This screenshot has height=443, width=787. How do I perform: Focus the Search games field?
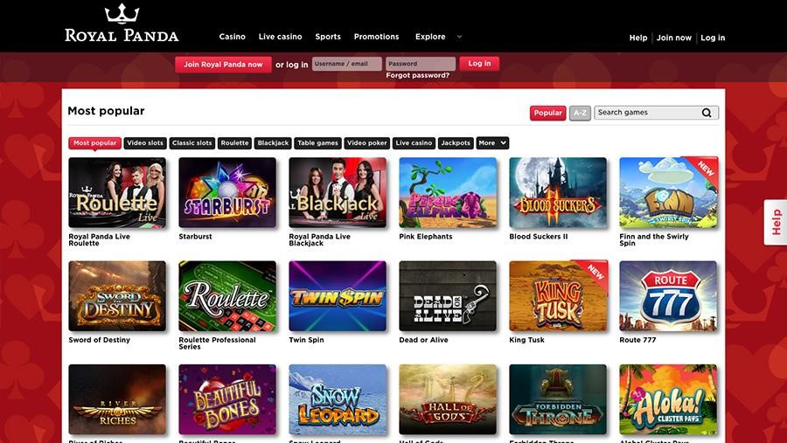click(647, 113)
